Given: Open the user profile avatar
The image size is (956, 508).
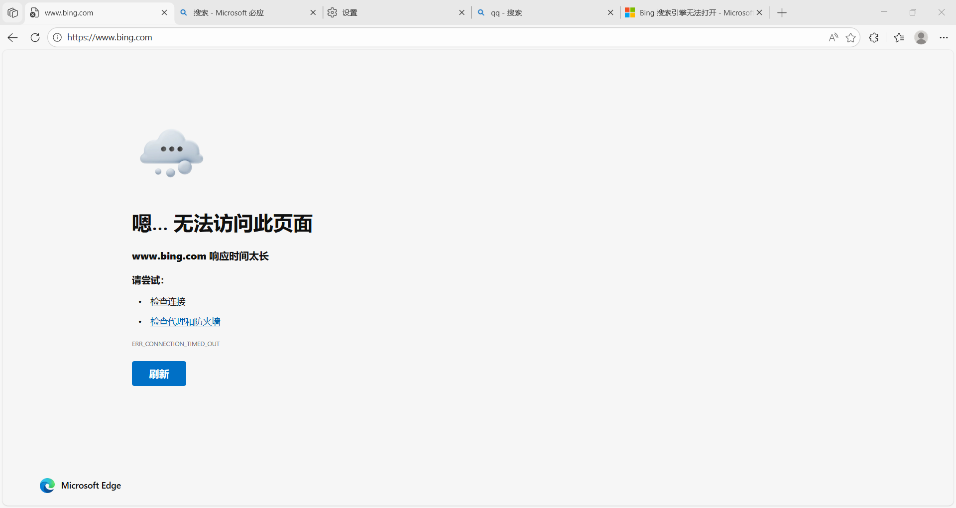Looking at the screenshot, I should pyautogui.click(x=921, y=37).
